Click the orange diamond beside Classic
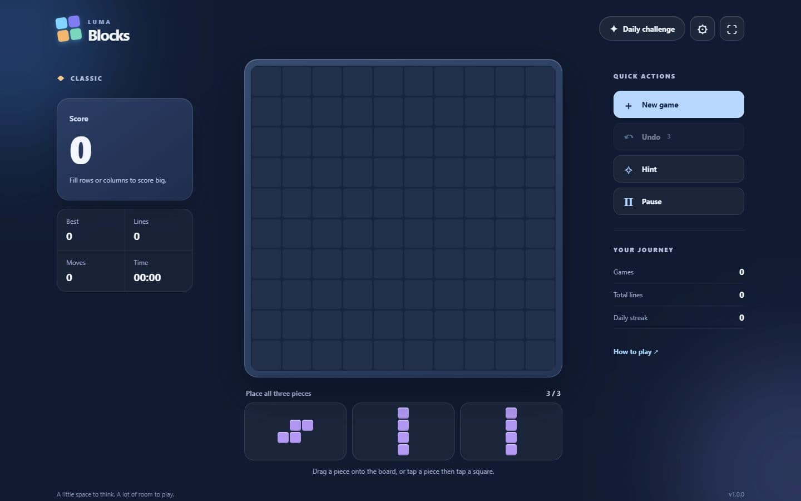Image resolution: width=801 pixels, height=501 pixels. point(61,78)
